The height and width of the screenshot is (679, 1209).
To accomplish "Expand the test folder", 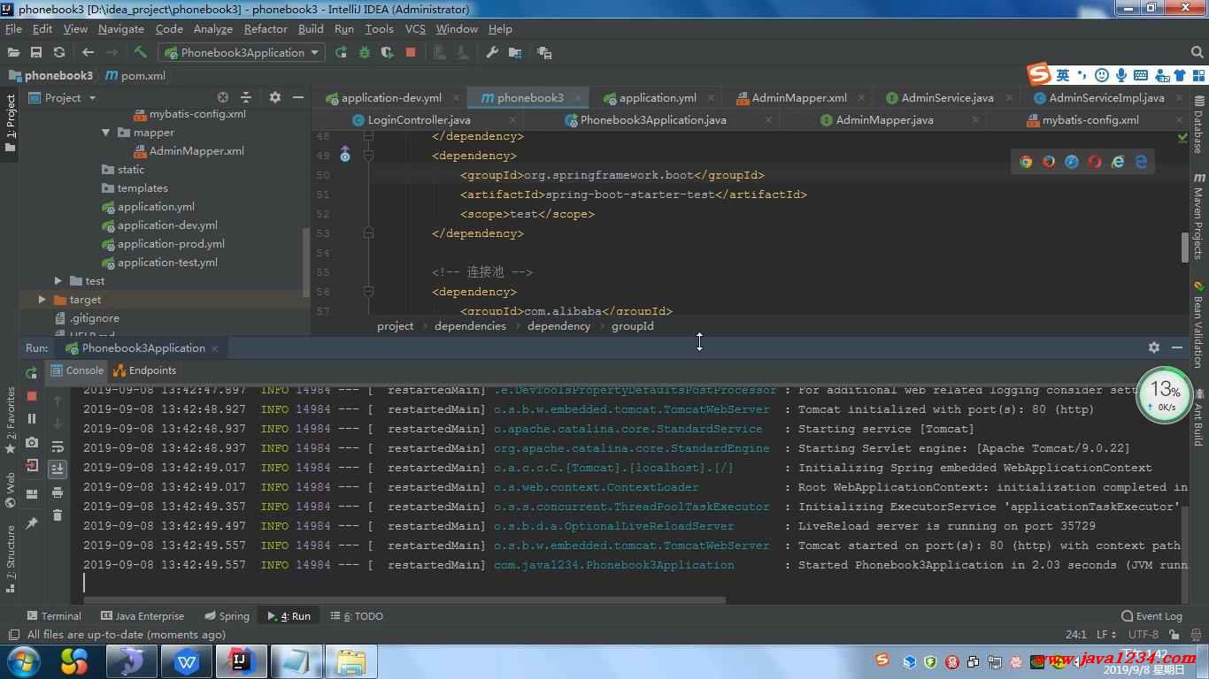I will [58, 281].
